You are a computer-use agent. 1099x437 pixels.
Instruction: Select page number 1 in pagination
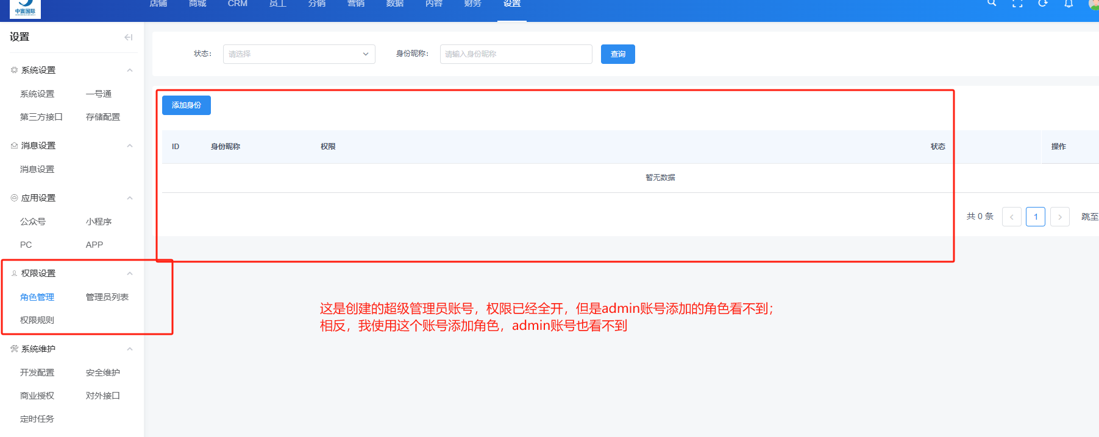(1036, 217)
